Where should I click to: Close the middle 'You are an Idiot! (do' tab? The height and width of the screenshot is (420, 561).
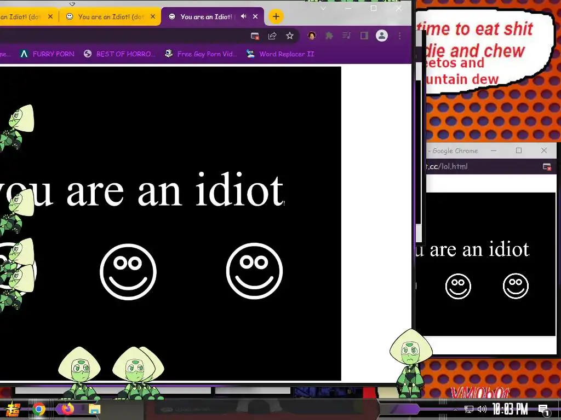tap(153, 16)
